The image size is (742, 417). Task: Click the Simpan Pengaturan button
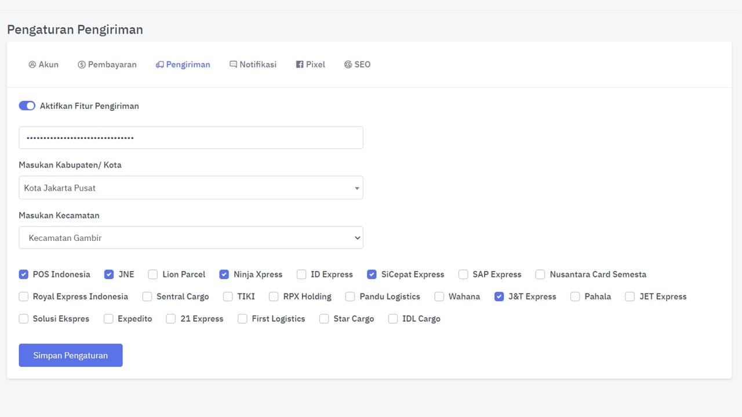[71, 356]
